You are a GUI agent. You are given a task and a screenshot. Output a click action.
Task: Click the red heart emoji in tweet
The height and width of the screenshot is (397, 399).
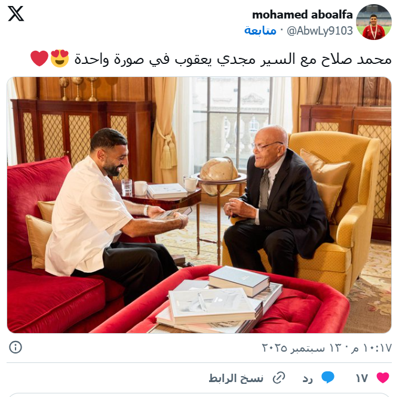coord(39,59)
